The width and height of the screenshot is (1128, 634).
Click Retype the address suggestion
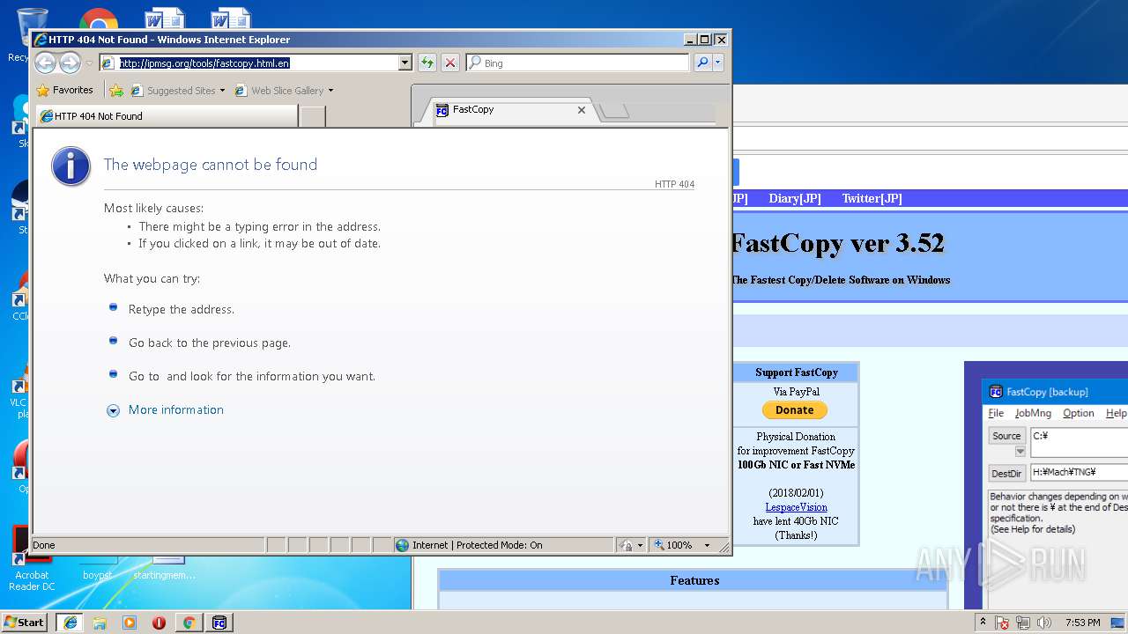click(x=182, y=309)
